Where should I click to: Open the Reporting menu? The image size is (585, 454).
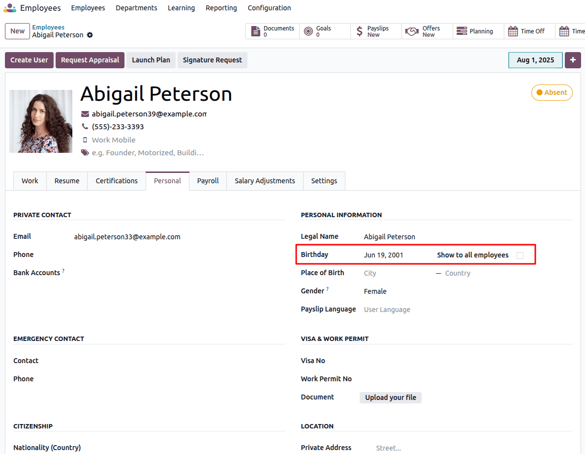click(221, 8)
